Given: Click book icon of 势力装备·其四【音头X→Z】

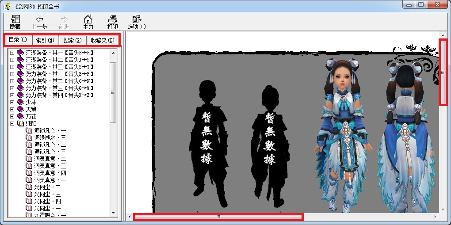Looking at the screenshot, I should 20,95.
